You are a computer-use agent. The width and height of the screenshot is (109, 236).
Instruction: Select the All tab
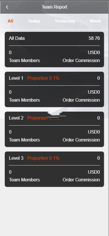(11, 21)
